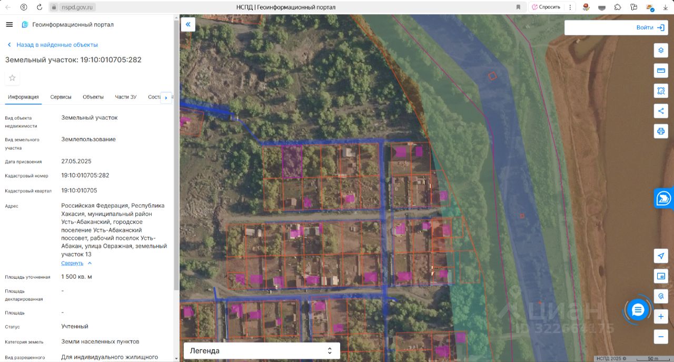Switch to the Информация tab
The image size is (674, 362).
[23, 97]
